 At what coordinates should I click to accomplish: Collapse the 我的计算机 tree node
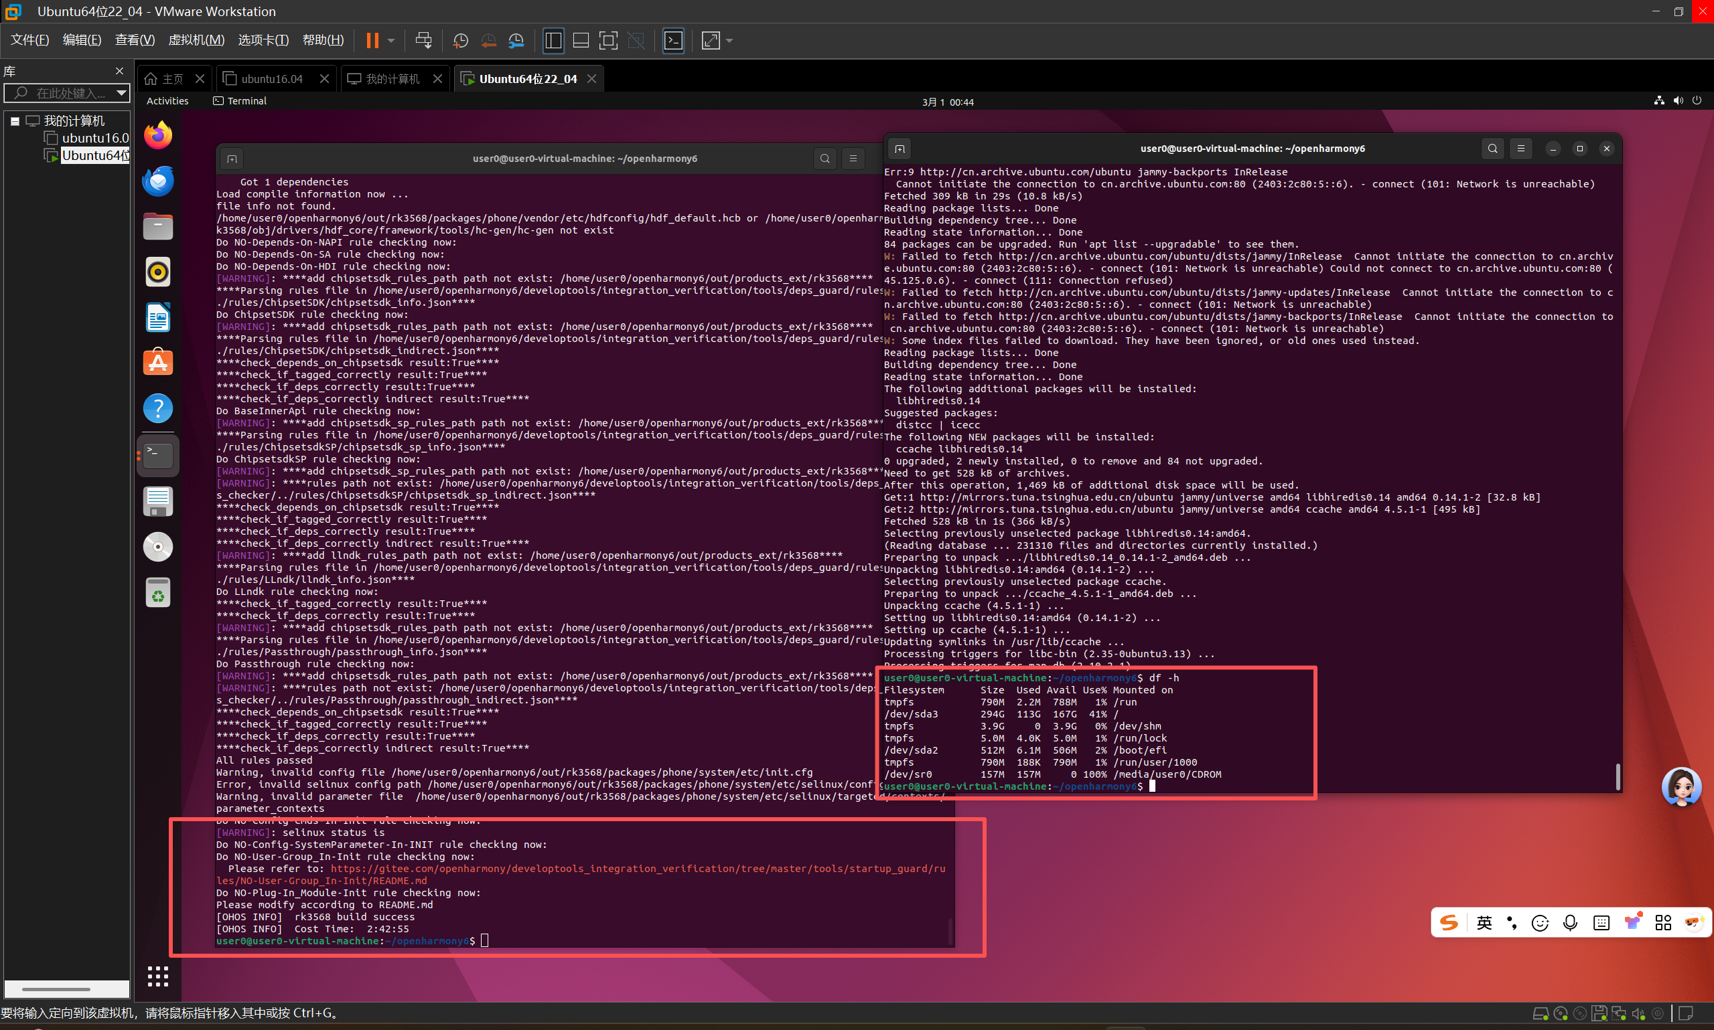coord(15,120)
